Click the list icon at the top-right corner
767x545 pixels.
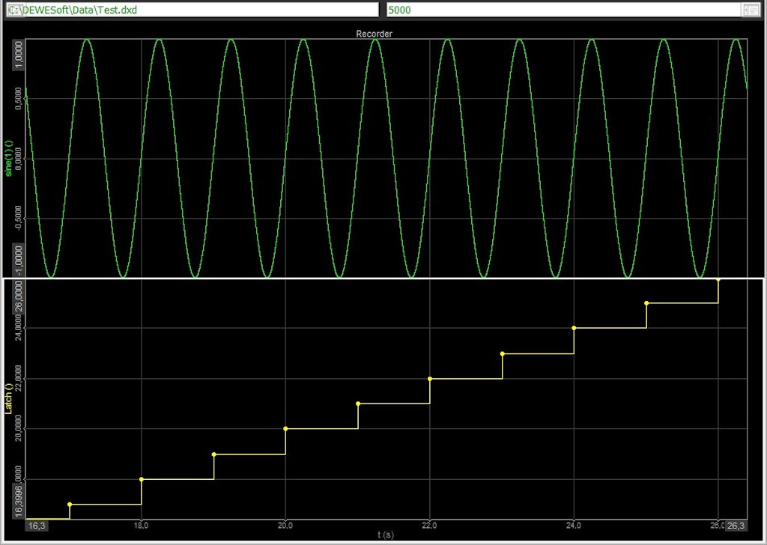tap(751, 10)
